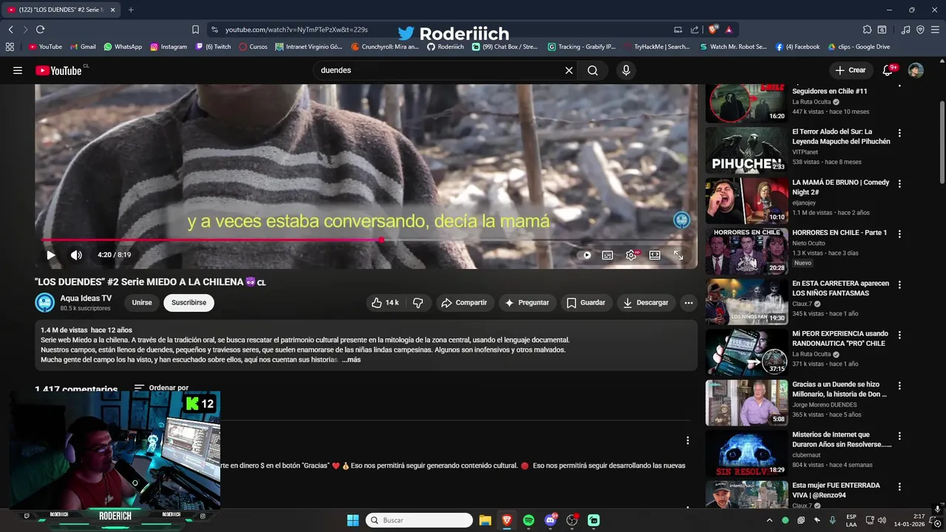Start voice search with the microphone
The height and width of the screenshot is (532, 946).
[x=626, y=70]
